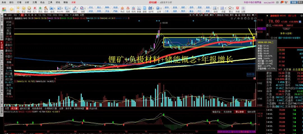The height and width of the screenshot is (134, 303).
Task: Open the 龙虎 dragon-tiger list icon
Action: (x=128, y=8)
